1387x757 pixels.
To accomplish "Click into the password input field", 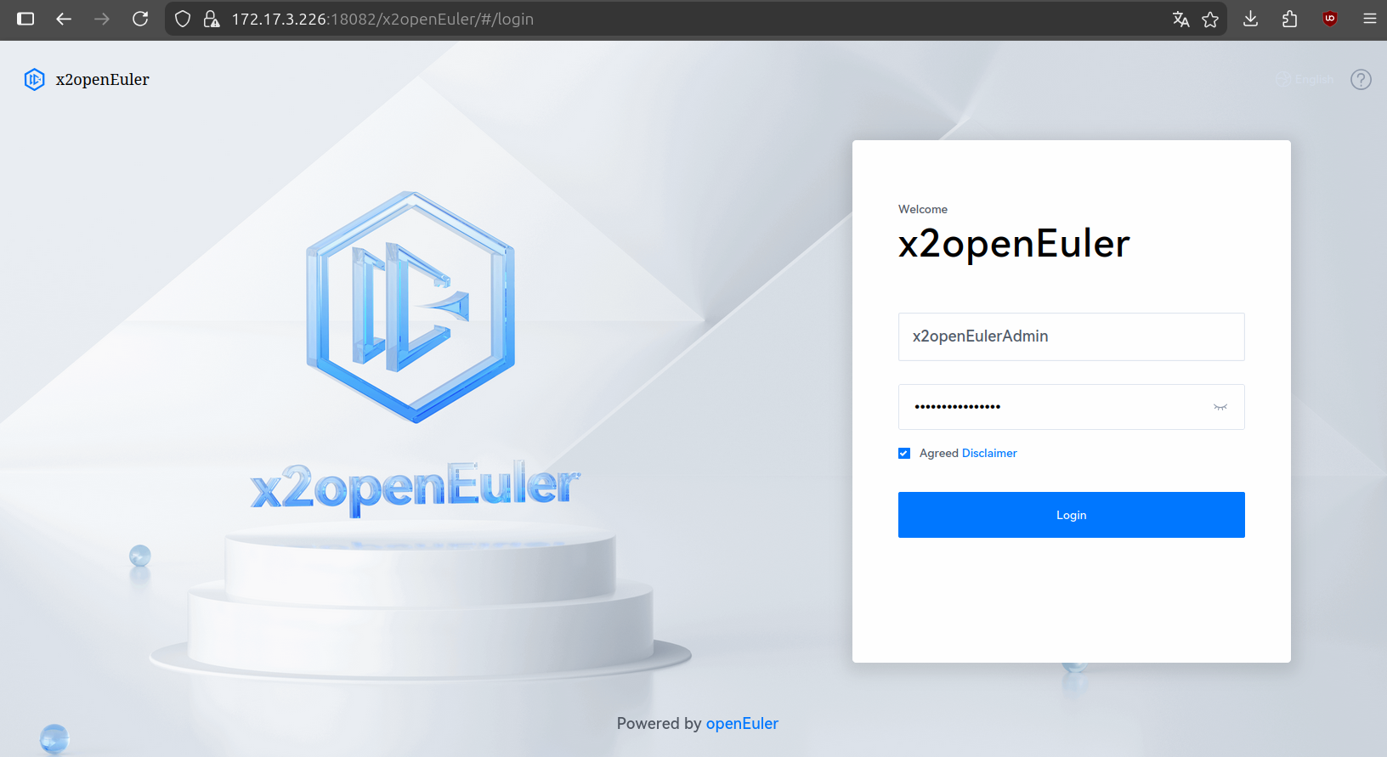I will [1054, 407].
